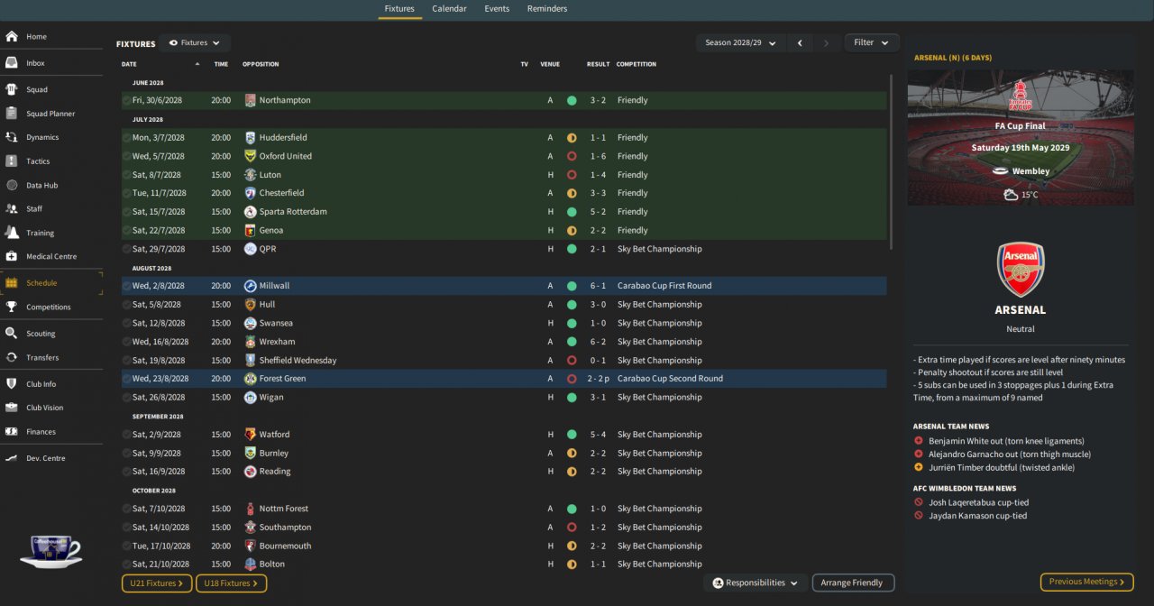1154x606 pixels.
Task: Click the fixtures list scrollbar
Action: click(x=891, y=162)
